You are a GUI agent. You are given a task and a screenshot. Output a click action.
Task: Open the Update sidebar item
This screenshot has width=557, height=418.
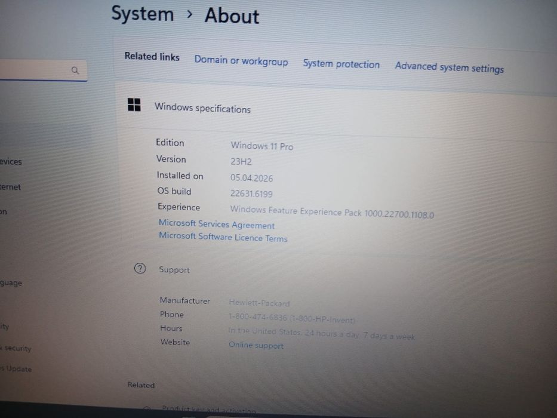pos(16,369)
